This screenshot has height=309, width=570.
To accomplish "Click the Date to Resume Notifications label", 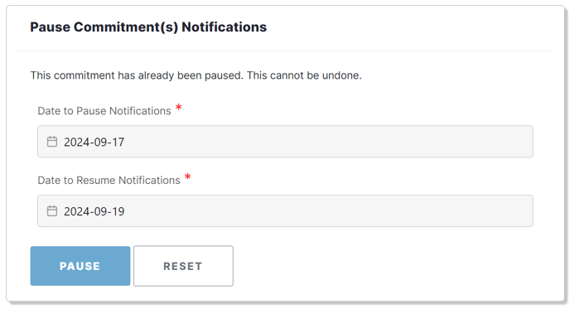I will 109,181.
